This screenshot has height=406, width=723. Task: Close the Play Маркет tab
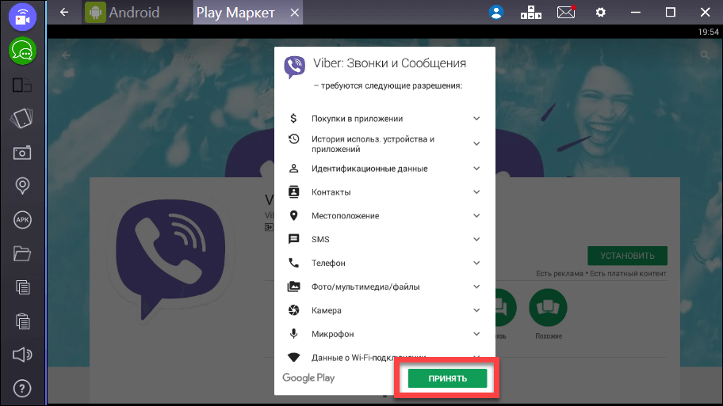click(294, 13)
